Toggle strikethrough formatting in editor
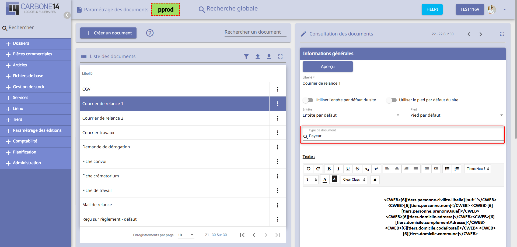The image size is (517, 247). click(x=357, y=169)
